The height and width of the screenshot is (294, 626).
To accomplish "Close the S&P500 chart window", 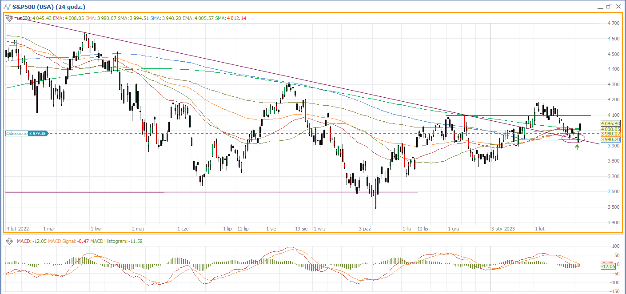I will [618, 6].
